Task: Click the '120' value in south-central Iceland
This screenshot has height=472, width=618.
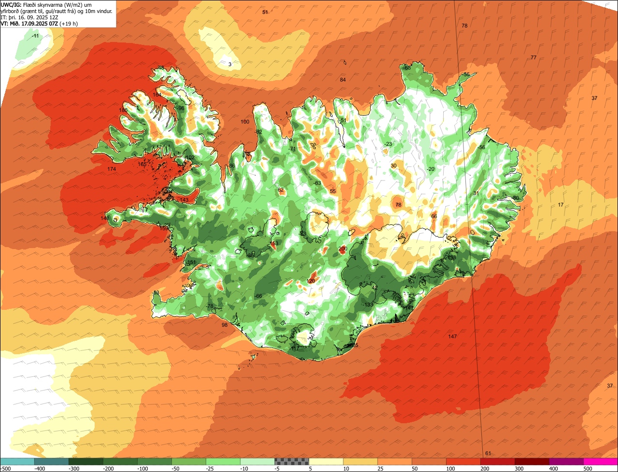Action: (x=311, y=281)
